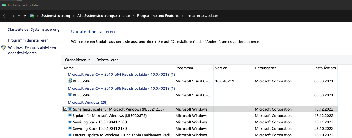Navigate to Alle Systemsteuerungselemente breadcrumb

pos(104,16)
